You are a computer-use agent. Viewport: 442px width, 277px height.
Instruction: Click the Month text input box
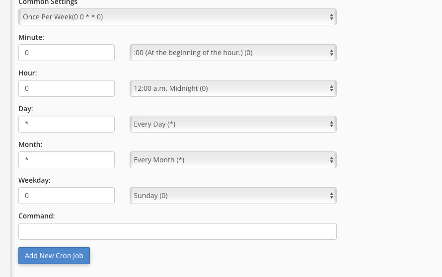67,160
